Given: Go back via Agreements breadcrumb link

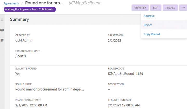Looking at the screenshot, I should pyautogui.click(x=11, y=3).
